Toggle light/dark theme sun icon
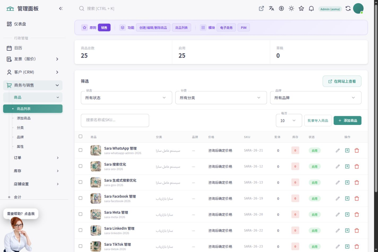This screenshot has width=378, height=252. tap(291, 8)
